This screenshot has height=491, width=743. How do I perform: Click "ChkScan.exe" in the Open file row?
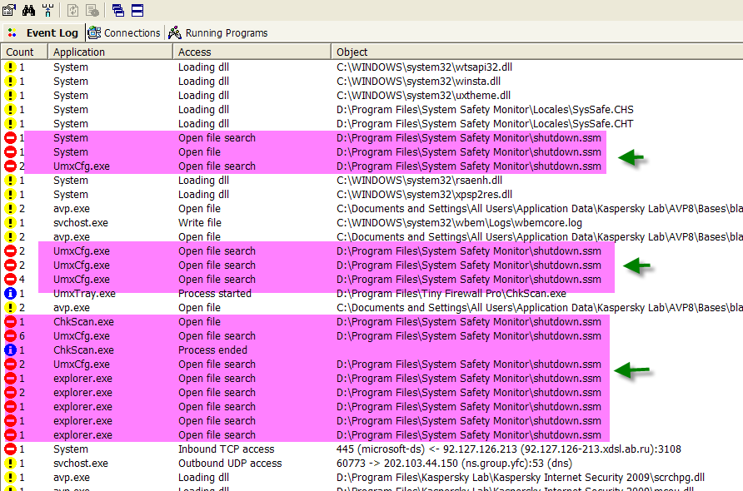coord(83,322)
